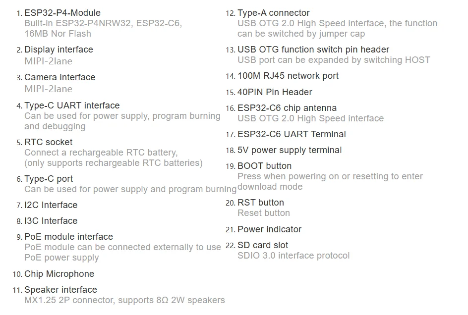Select Type-C UART interface heading
The height and width of the screenshot is (315, 468).
pyautogui.click(x=72, y=105)
